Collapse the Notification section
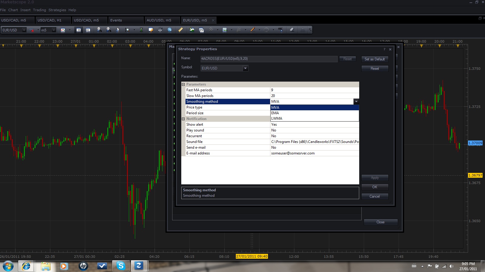The width and height of the screenshot is (485, 272). coord(183,119)
